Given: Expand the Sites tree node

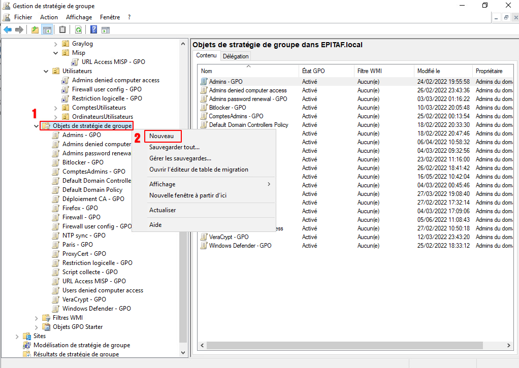Looking at the screenshot, I should point(17,336).
